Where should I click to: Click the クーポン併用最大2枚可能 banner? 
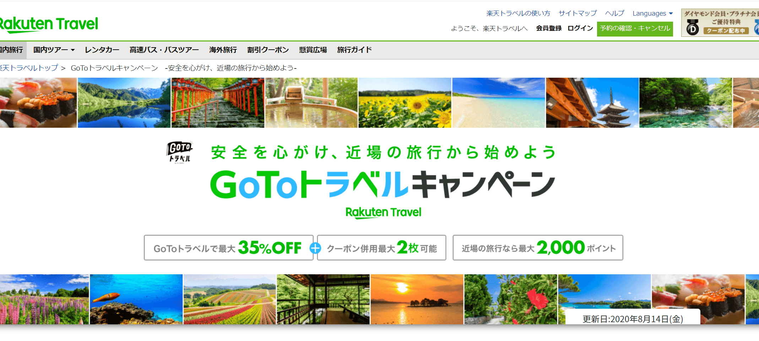[x=381, y=248]
